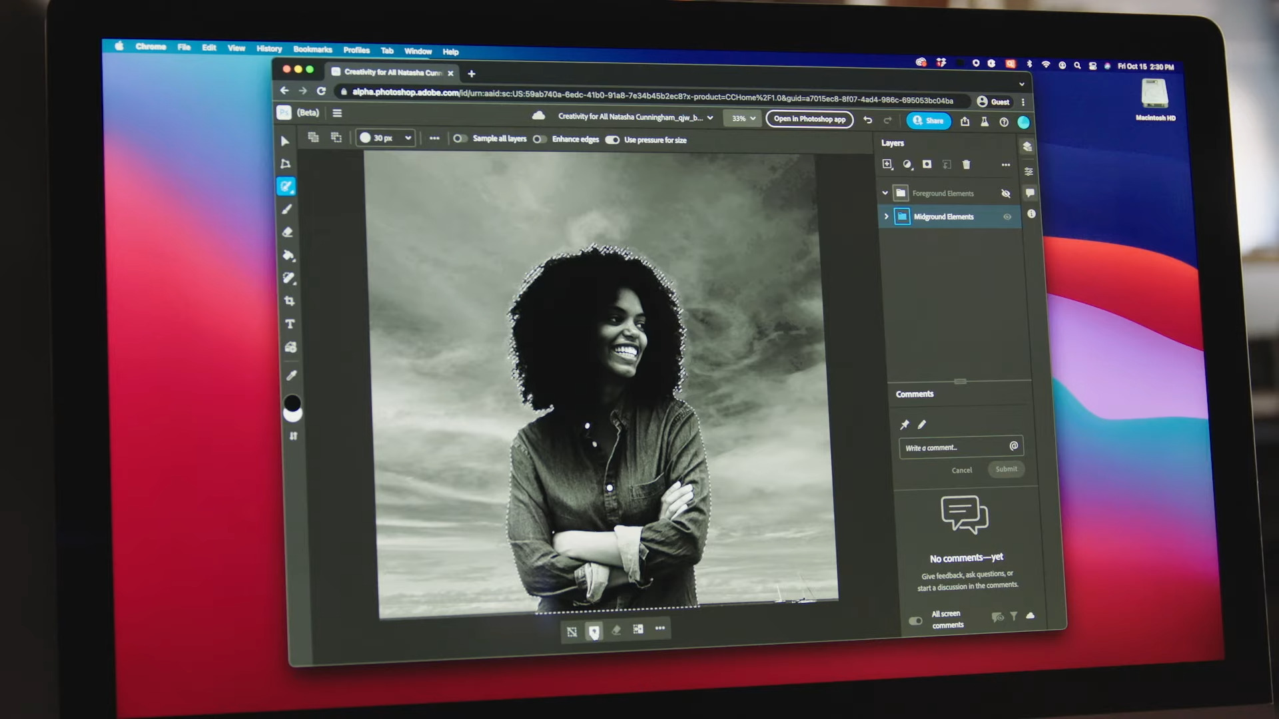The image size is (1279, 719).
Task: Select the Foreground Elements group name
Action: [x=943, y=194]
